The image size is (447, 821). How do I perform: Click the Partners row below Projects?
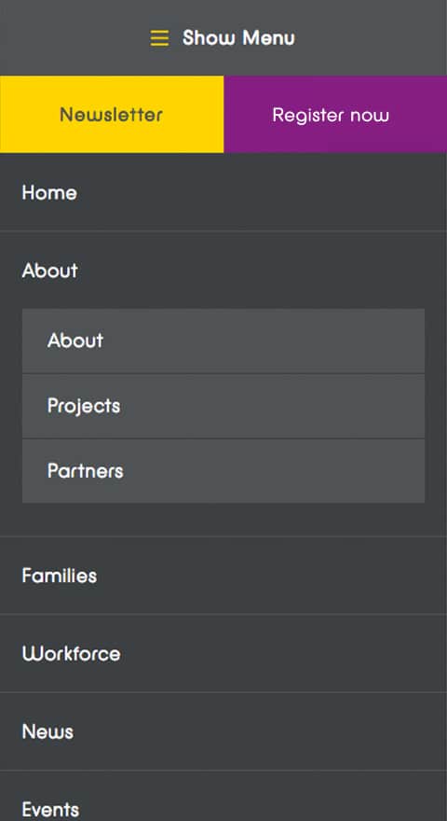(223, 471)
